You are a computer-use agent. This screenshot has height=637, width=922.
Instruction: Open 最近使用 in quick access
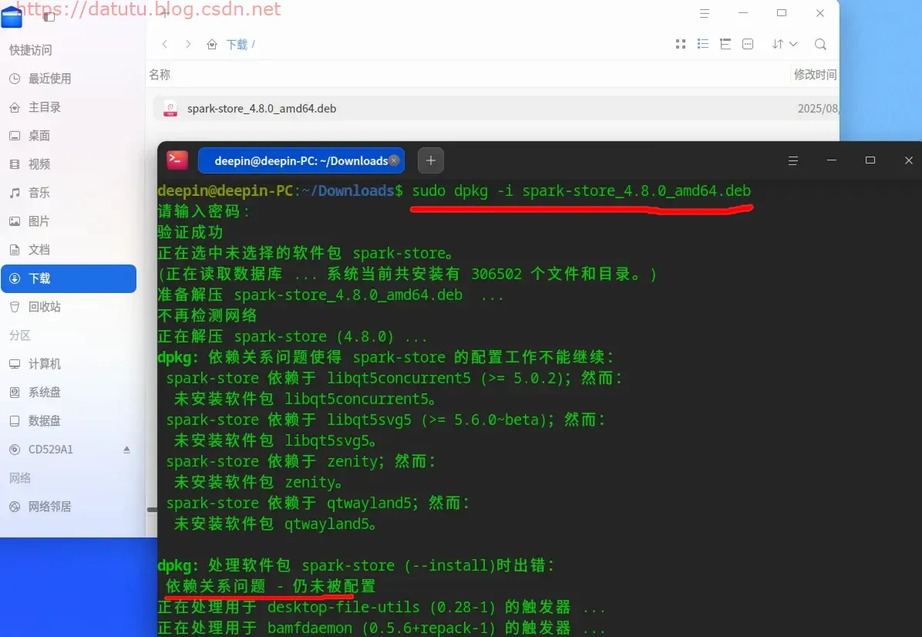[x=69, y=79]
